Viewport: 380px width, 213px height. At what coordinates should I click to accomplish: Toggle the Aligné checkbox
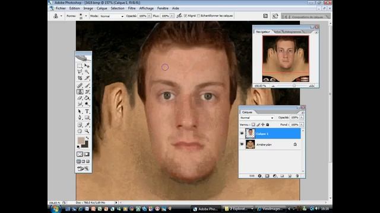[x=186, y=16]
